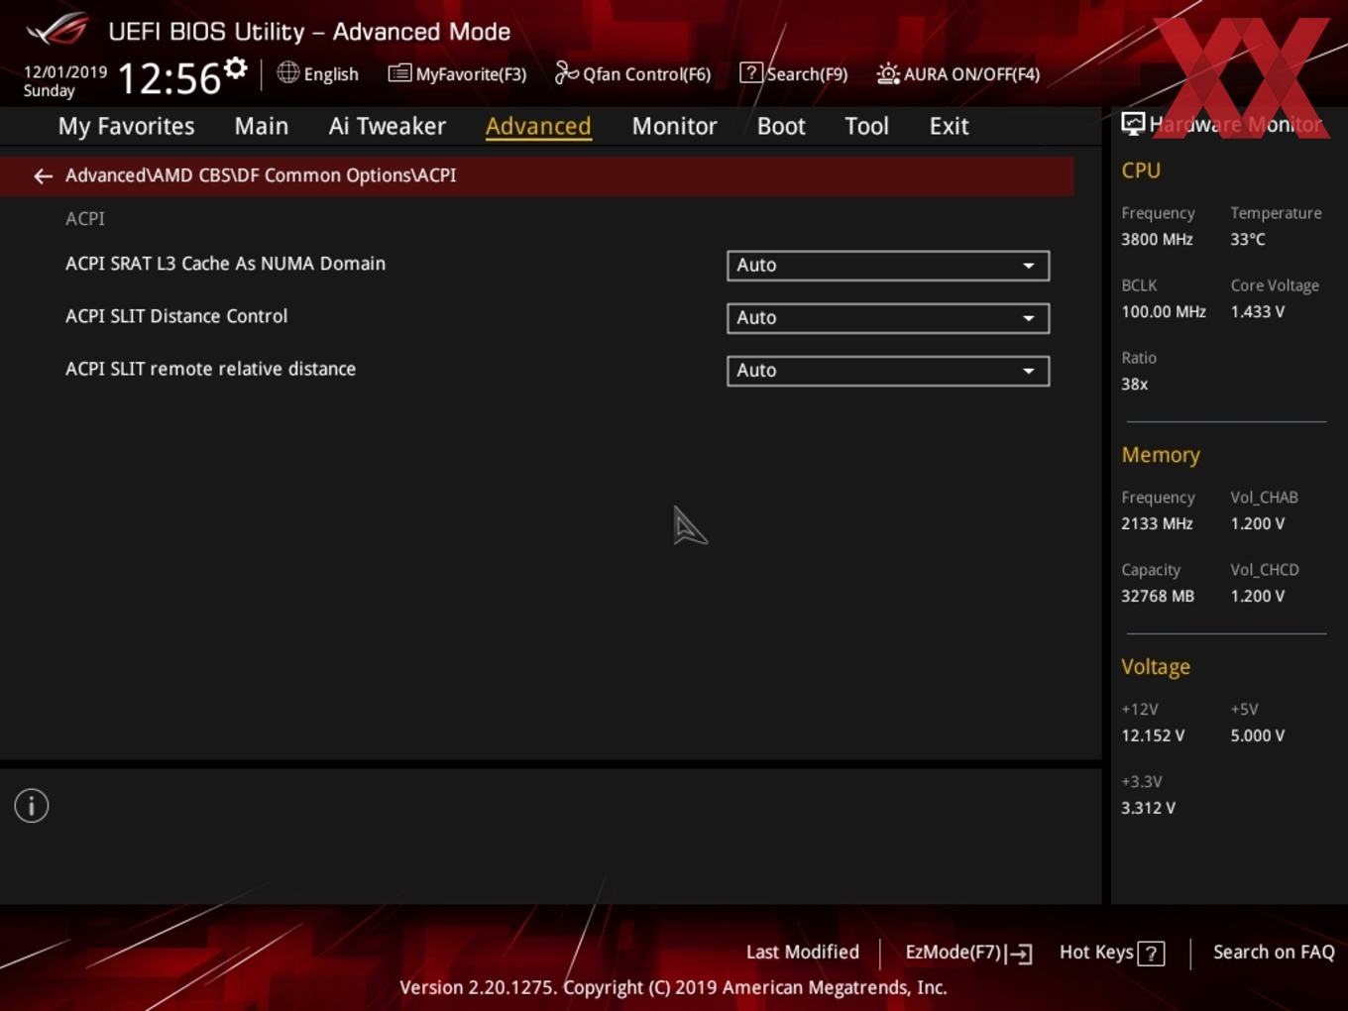1348x1011 pixels.
Task: Click the AURA light bulb icon
Action: [888, 73]
